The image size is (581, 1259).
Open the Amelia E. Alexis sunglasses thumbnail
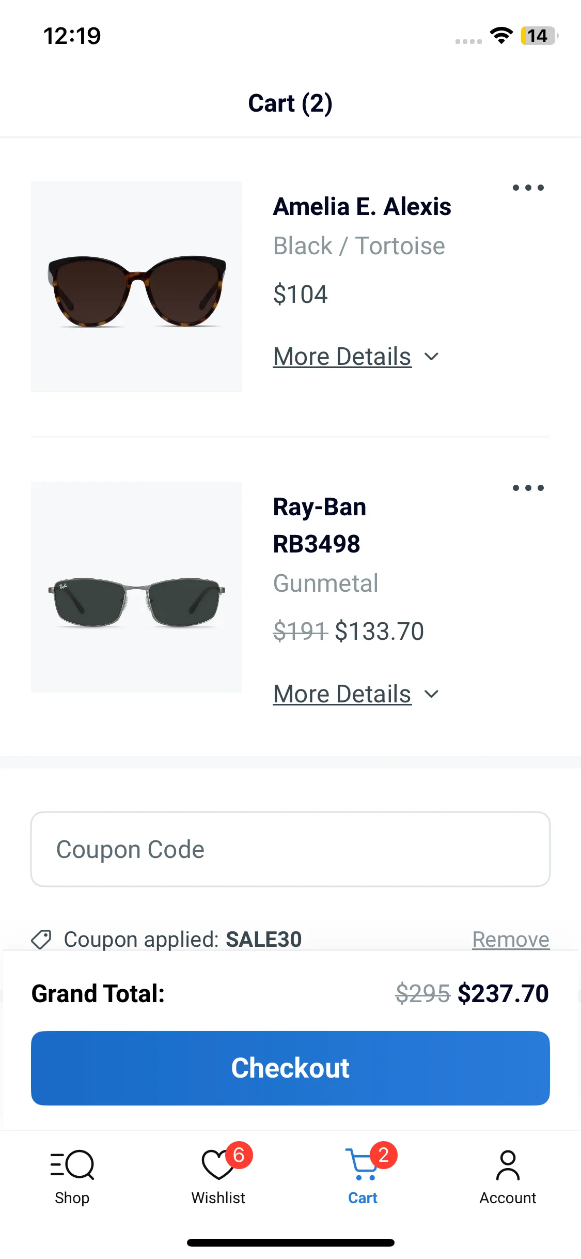[x=136, y=287]
